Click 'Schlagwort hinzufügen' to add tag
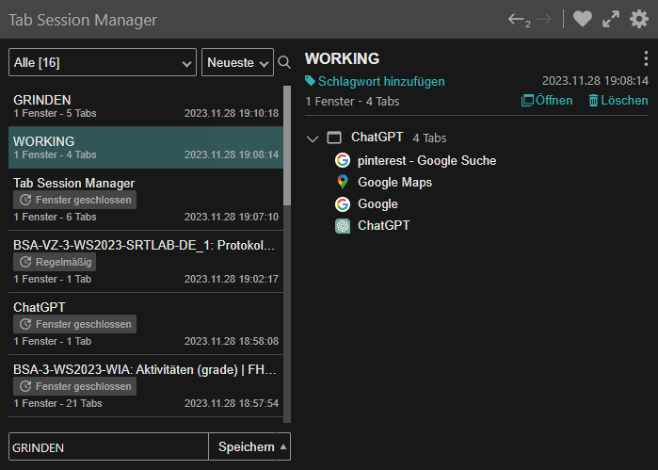 (375, 81)
